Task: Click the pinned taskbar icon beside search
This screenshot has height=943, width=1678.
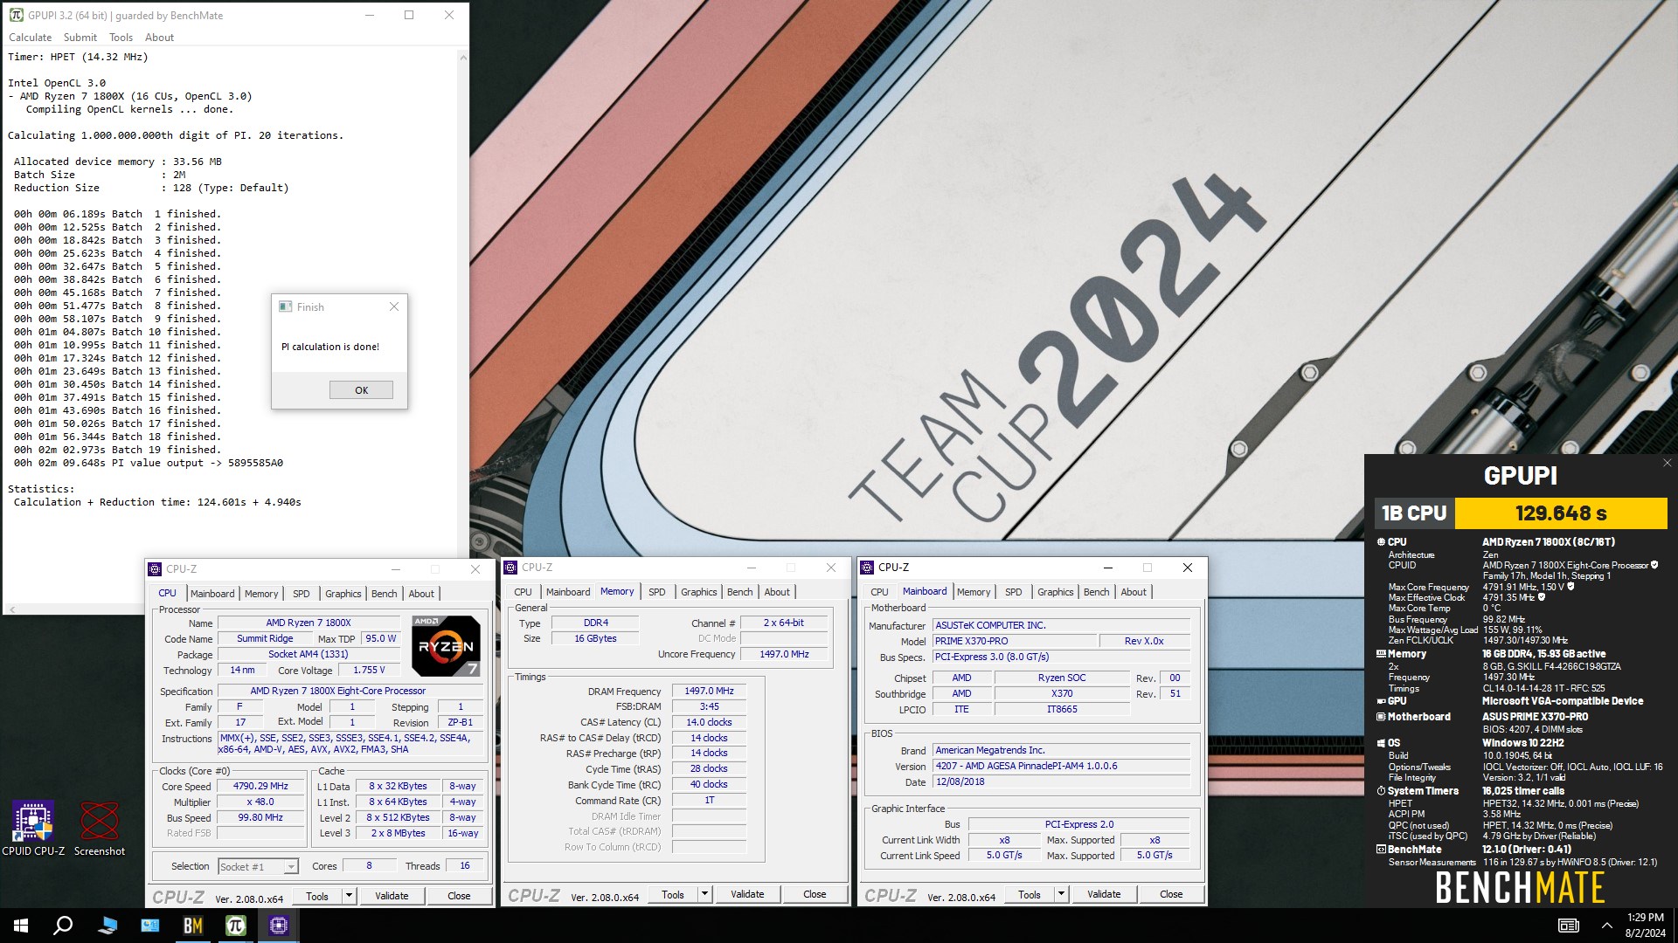Action: click(x=107, y=926)
